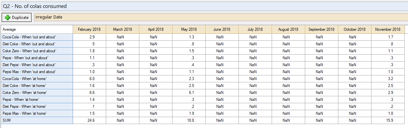Select row Coke Zero - When 'at home'
This screenshot has width=408, height=128.
click(36, 93)
